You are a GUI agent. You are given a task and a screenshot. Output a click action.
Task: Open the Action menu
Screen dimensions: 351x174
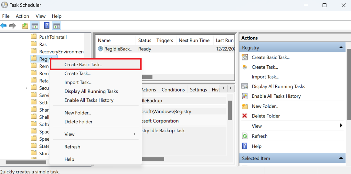coord(22,16)
